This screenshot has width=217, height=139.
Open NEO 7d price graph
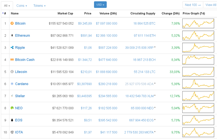(198, 108)
